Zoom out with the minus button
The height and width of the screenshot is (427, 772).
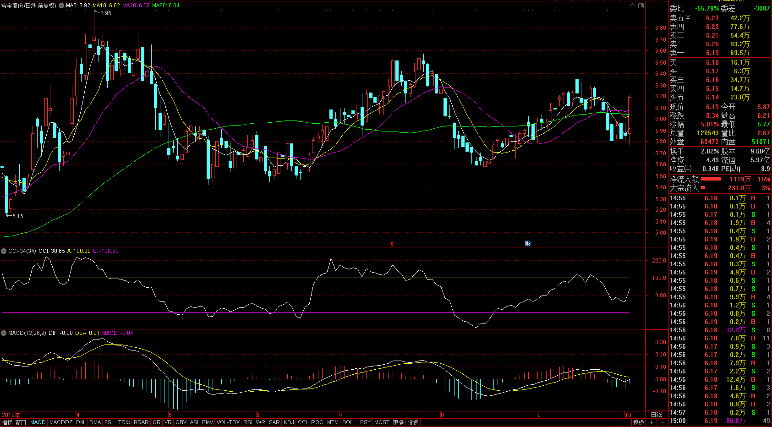662,422
